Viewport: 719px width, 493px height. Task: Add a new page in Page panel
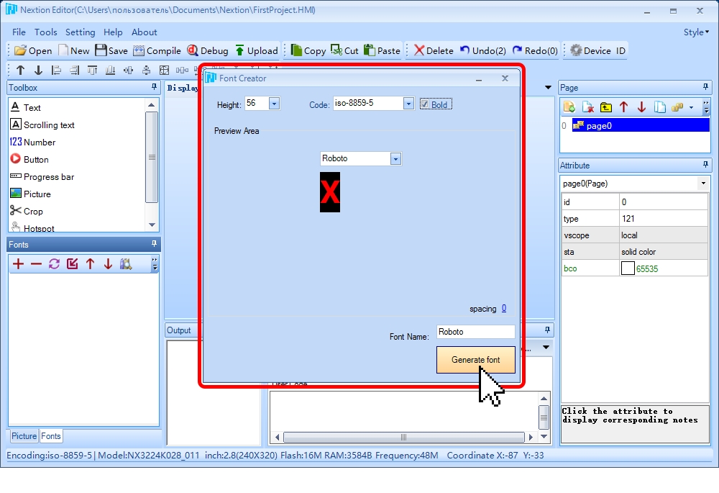(569, 107)
